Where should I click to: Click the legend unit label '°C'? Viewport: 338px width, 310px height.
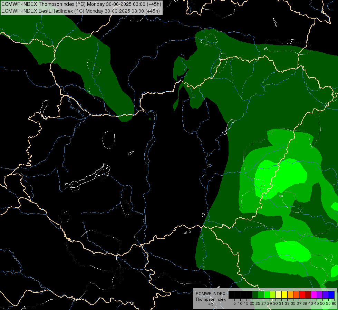pyautogui.click(x=211, y=305)
